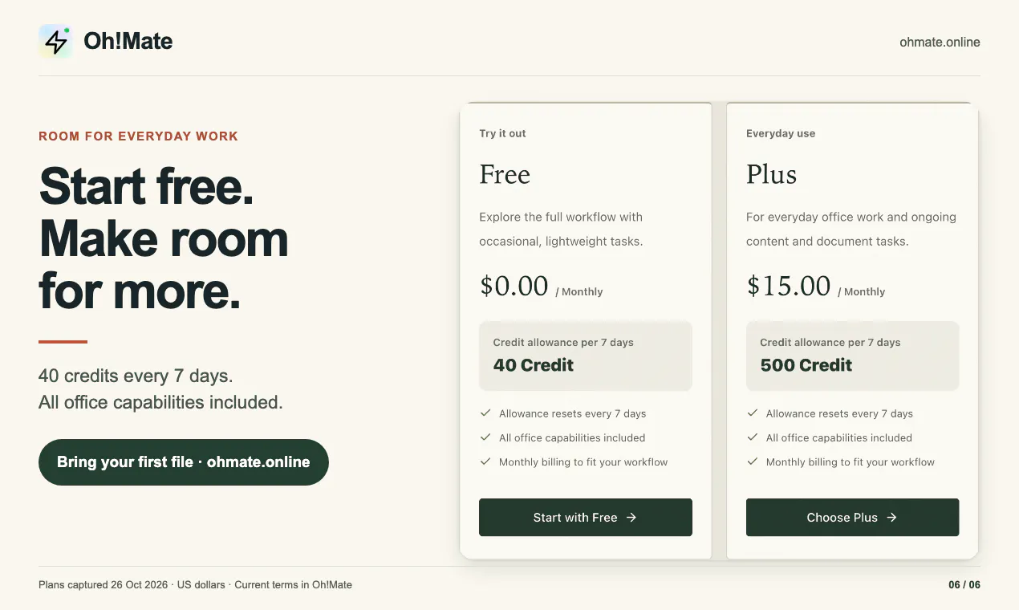Click the 40 Credit allowance box
The height and width of the screenshot is (610, 1019).
pos(586,356)
